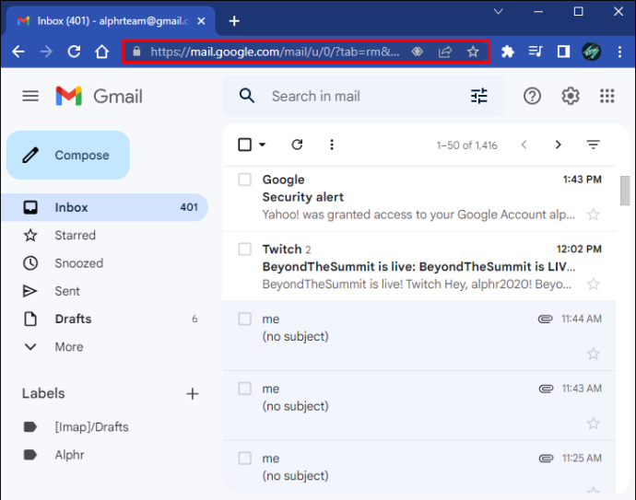Refresh the inbox list
Screen dimensions: 636x500
pyautogui.click(x=297, y=145)
